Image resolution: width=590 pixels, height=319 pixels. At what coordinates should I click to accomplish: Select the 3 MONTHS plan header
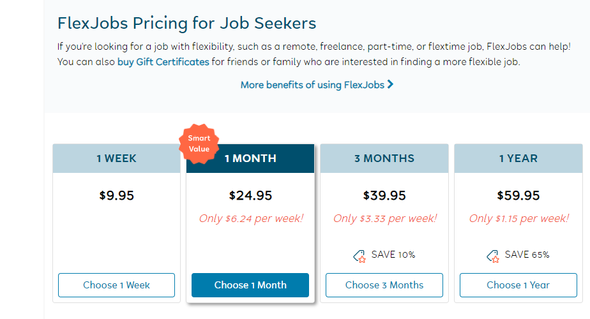[384, 158]
